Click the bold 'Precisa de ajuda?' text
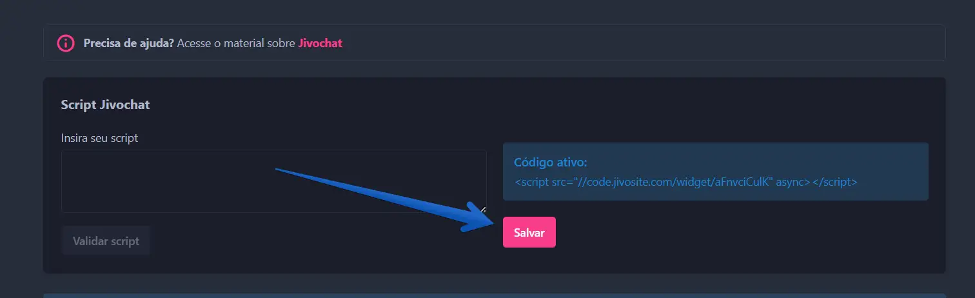 [128, 44]
